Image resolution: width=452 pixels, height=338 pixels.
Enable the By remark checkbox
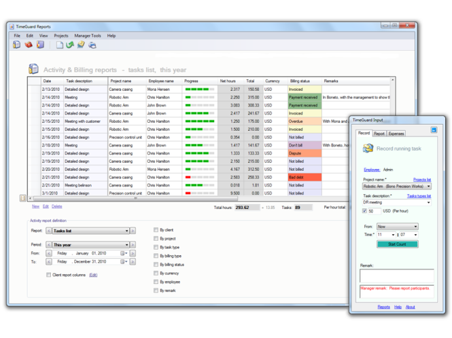click(156, 290)
